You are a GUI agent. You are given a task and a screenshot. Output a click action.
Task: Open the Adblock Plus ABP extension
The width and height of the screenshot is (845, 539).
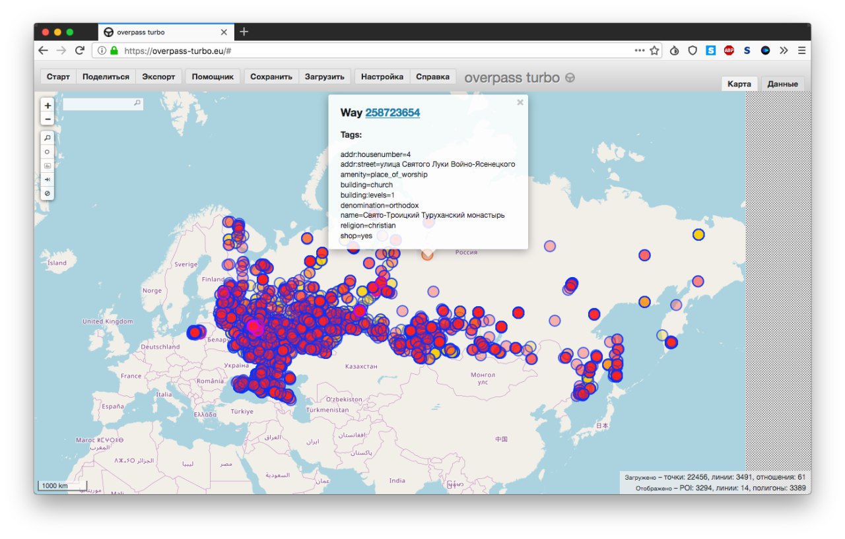[x=729, y=50]
